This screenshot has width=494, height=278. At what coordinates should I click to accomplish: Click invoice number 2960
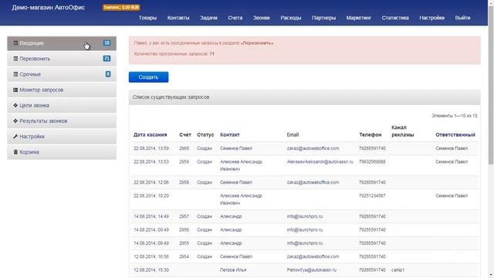click(184, 148)
